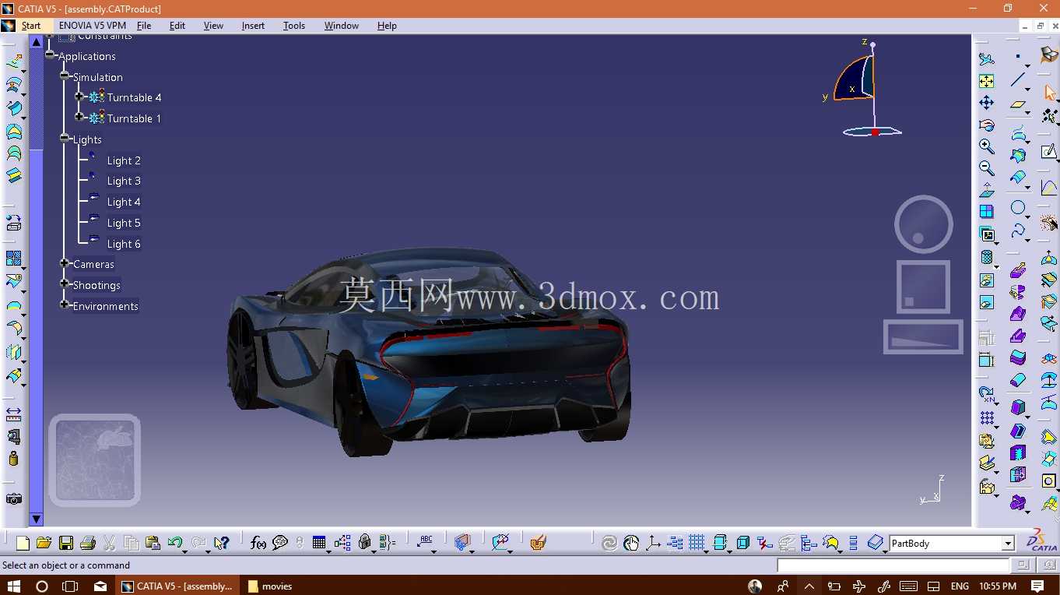
Task: Click the What's This help pointer icon
Action: point(222,543)
